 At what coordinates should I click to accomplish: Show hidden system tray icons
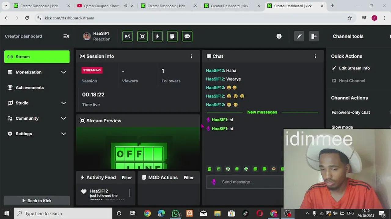[308, 213]
